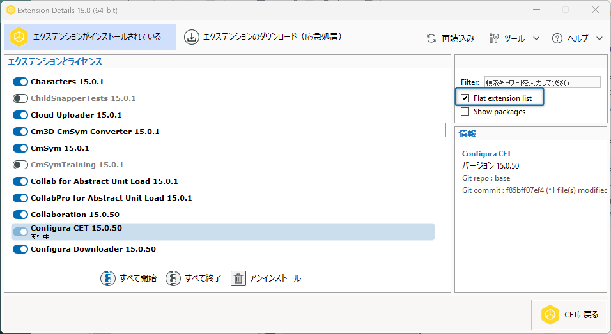Enable ChildSnapperTests 15.0.1 toggle
The width and height of the screenshot is (611, 334).
[x=20, y=98]
